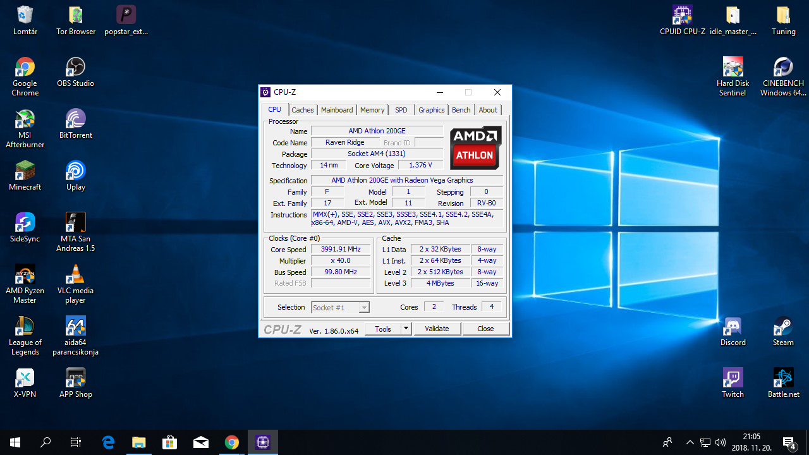Image resolution: width=809 pixels, height=455 pixels.
Task: Open Task View on the taskbar
Action: (x=76, y=442)
